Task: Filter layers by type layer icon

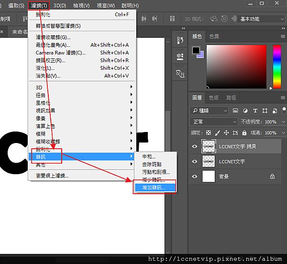Action: click(x=255, y=110)
